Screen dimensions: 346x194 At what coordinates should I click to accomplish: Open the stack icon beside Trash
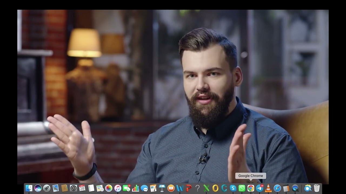(x=308, y=188)
